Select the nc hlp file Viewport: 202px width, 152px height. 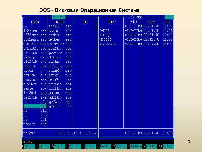35,111
